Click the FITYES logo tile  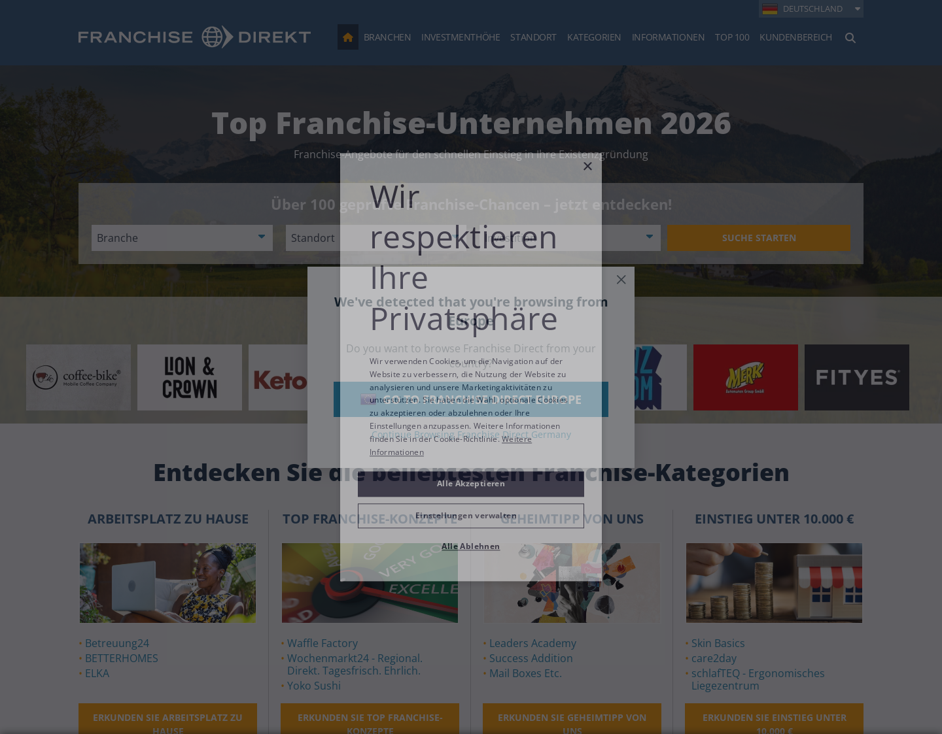point(857,377)
